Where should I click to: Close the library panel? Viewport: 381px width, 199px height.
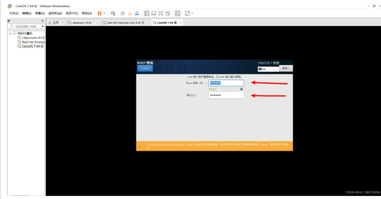pyautogui.click(x=42, y=21)
